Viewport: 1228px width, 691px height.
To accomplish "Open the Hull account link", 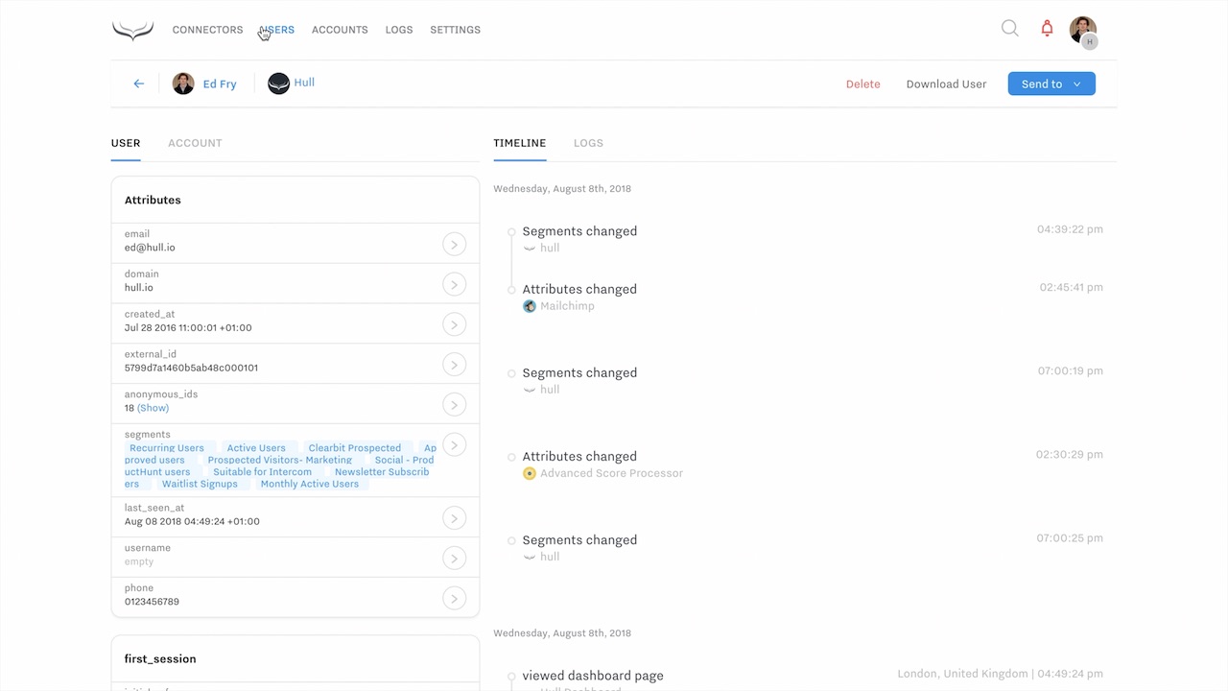I will tap(304, 83).
